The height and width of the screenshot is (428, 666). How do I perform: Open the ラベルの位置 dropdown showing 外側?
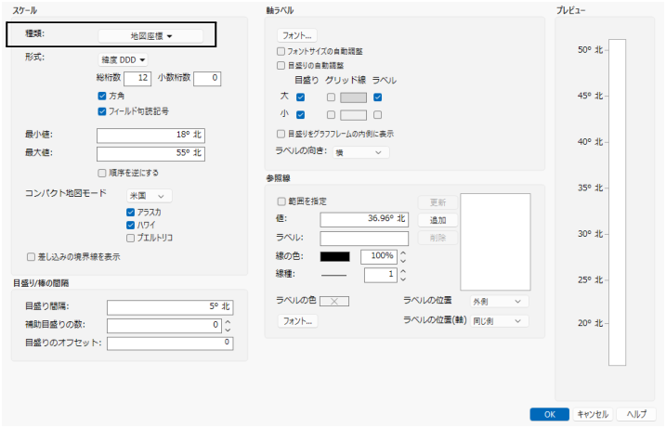click(x=499, y=302)
